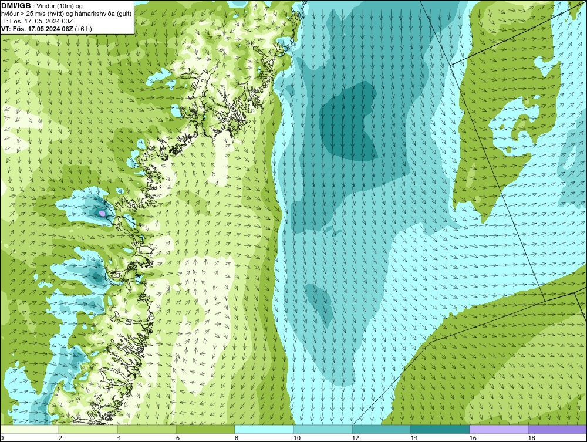Click the legend scale label '2'
This screenshot has width=587, height=442.
(60, 438)
